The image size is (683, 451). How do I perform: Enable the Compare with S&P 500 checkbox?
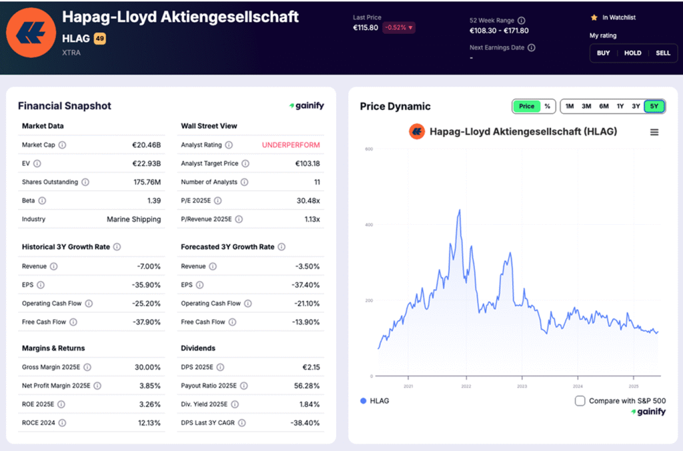579,400
